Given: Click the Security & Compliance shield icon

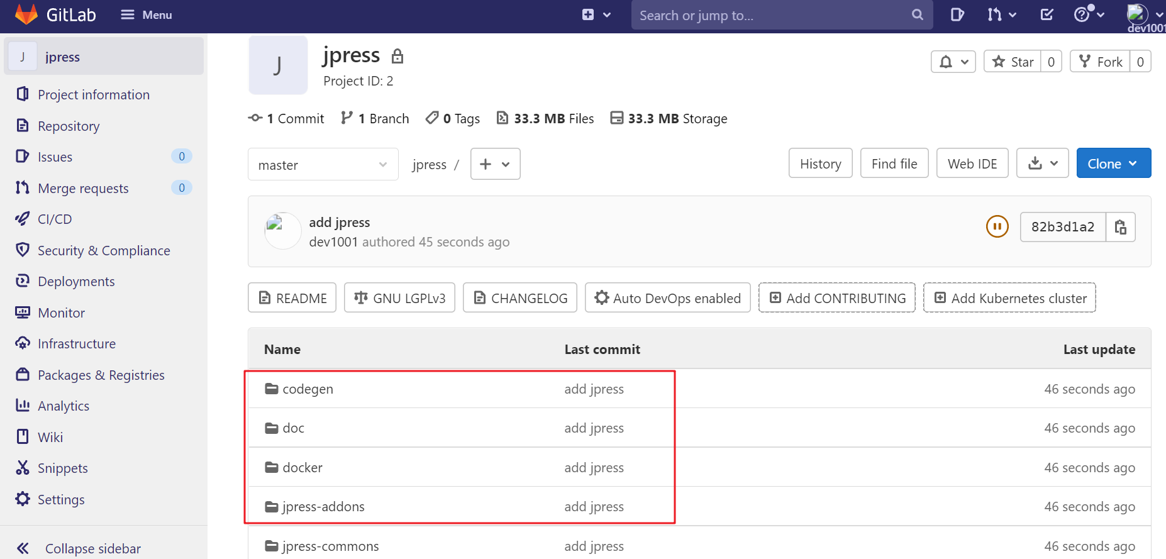Looking at the screenshot, I should (x=23, y=250).
